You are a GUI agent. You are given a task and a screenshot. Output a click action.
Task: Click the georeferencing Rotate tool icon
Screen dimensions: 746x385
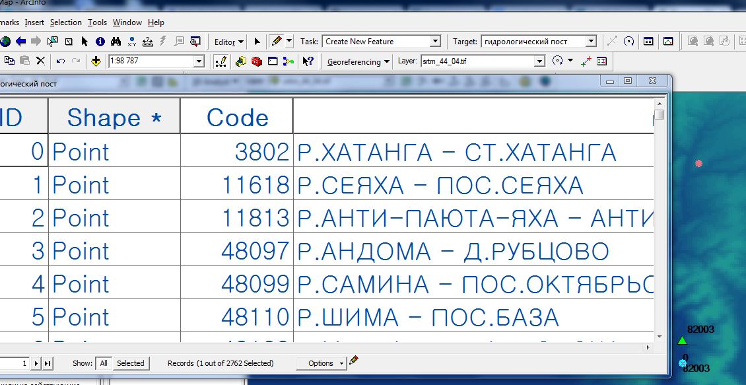point(558,61)
